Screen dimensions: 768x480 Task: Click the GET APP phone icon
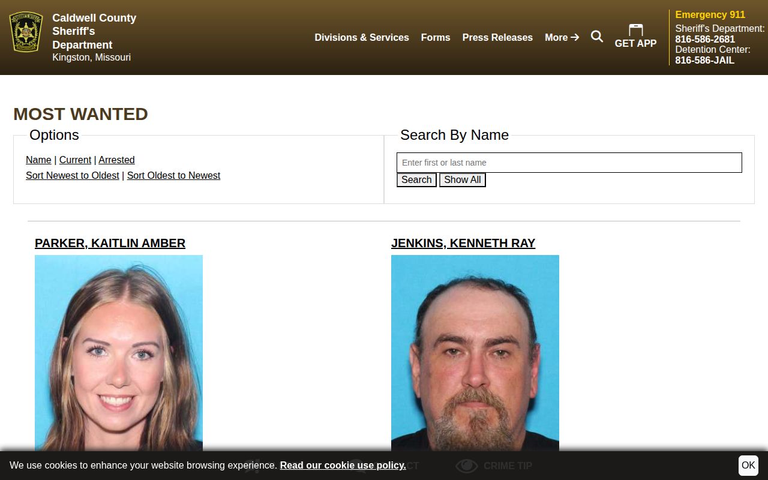point(635,30)
